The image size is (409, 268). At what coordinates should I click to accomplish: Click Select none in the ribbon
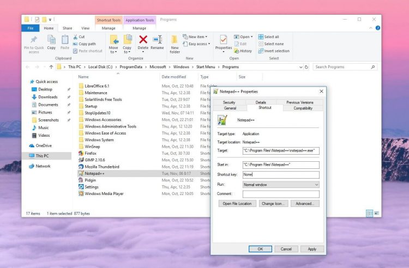point(270,44)
